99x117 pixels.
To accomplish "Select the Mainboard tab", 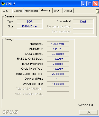I will (x=31, y=11).
